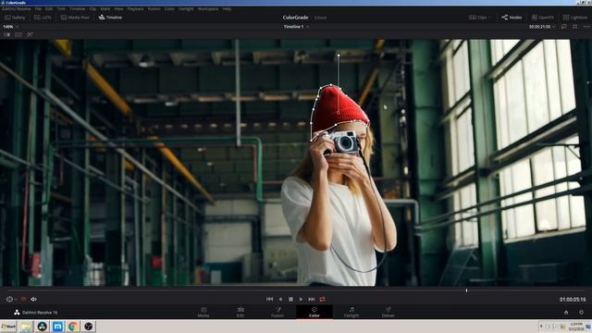Click the window center point on the beanie

click(339, 112)
